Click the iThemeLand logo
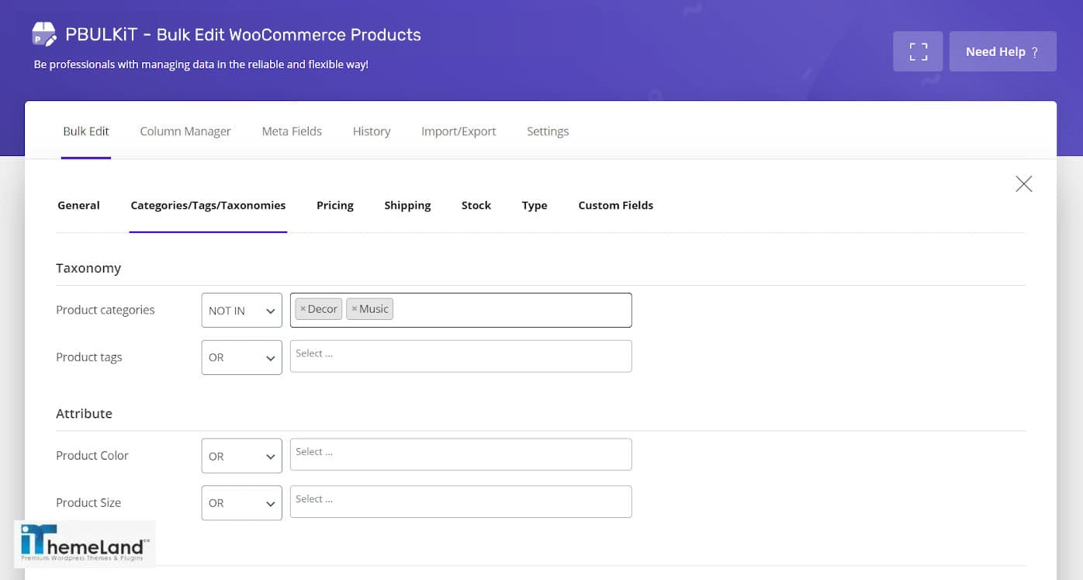This screenshot has width=1083, height=580. pyautogui.click(x=84, y=543)
